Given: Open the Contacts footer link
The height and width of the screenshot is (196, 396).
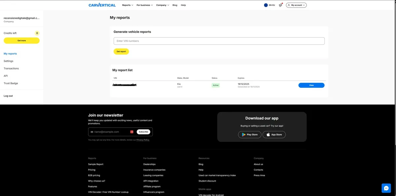Looking at the screenshot, I should [x=258, y=170].
